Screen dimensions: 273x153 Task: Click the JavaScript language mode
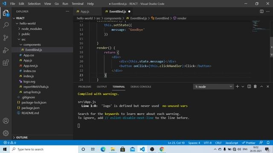click(232, 143)
